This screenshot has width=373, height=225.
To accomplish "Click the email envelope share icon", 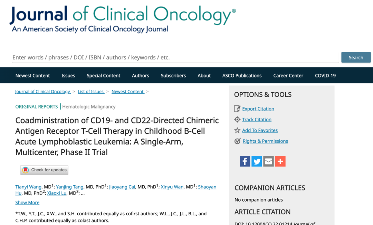I will point(269,161).
